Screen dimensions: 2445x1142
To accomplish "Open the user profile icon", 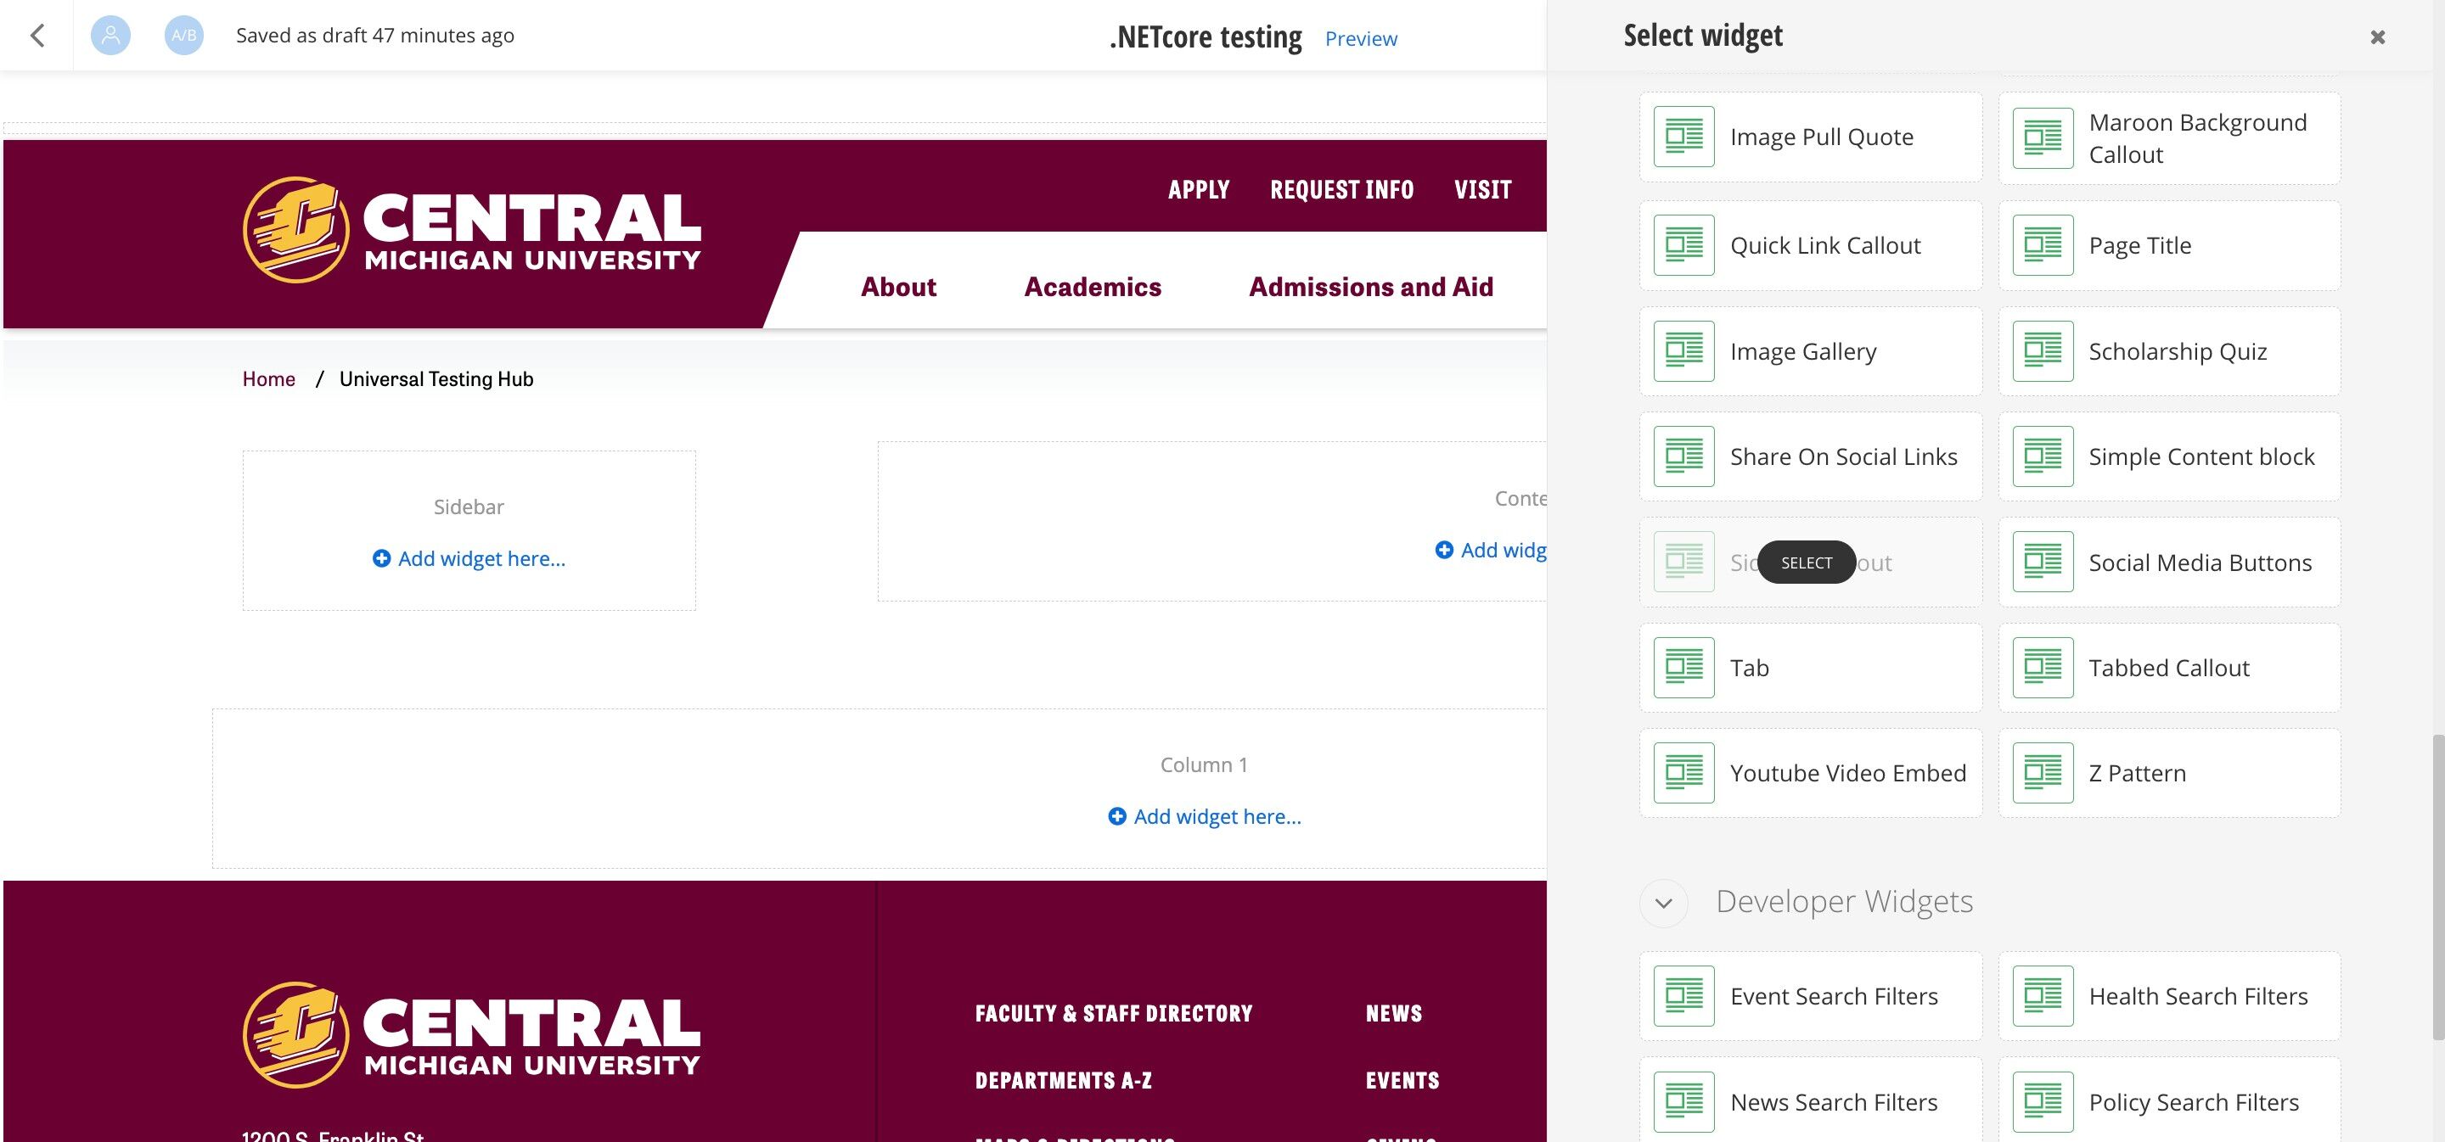I will (x=110, y=35).
